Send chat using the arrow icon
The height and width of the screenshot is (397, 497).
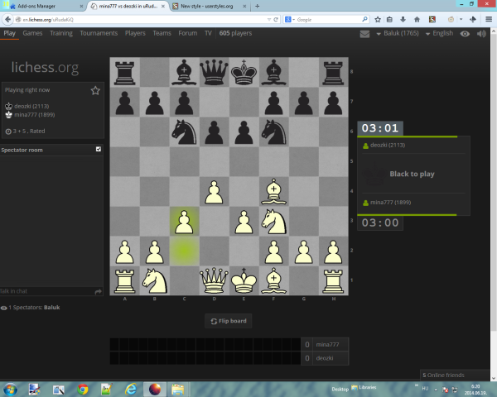99,292
